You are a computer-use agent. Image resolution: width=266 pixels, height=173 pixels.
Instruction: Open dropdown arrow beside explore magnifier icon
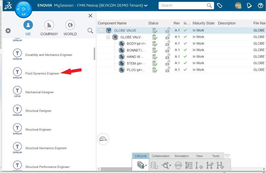tap(170, 165)
